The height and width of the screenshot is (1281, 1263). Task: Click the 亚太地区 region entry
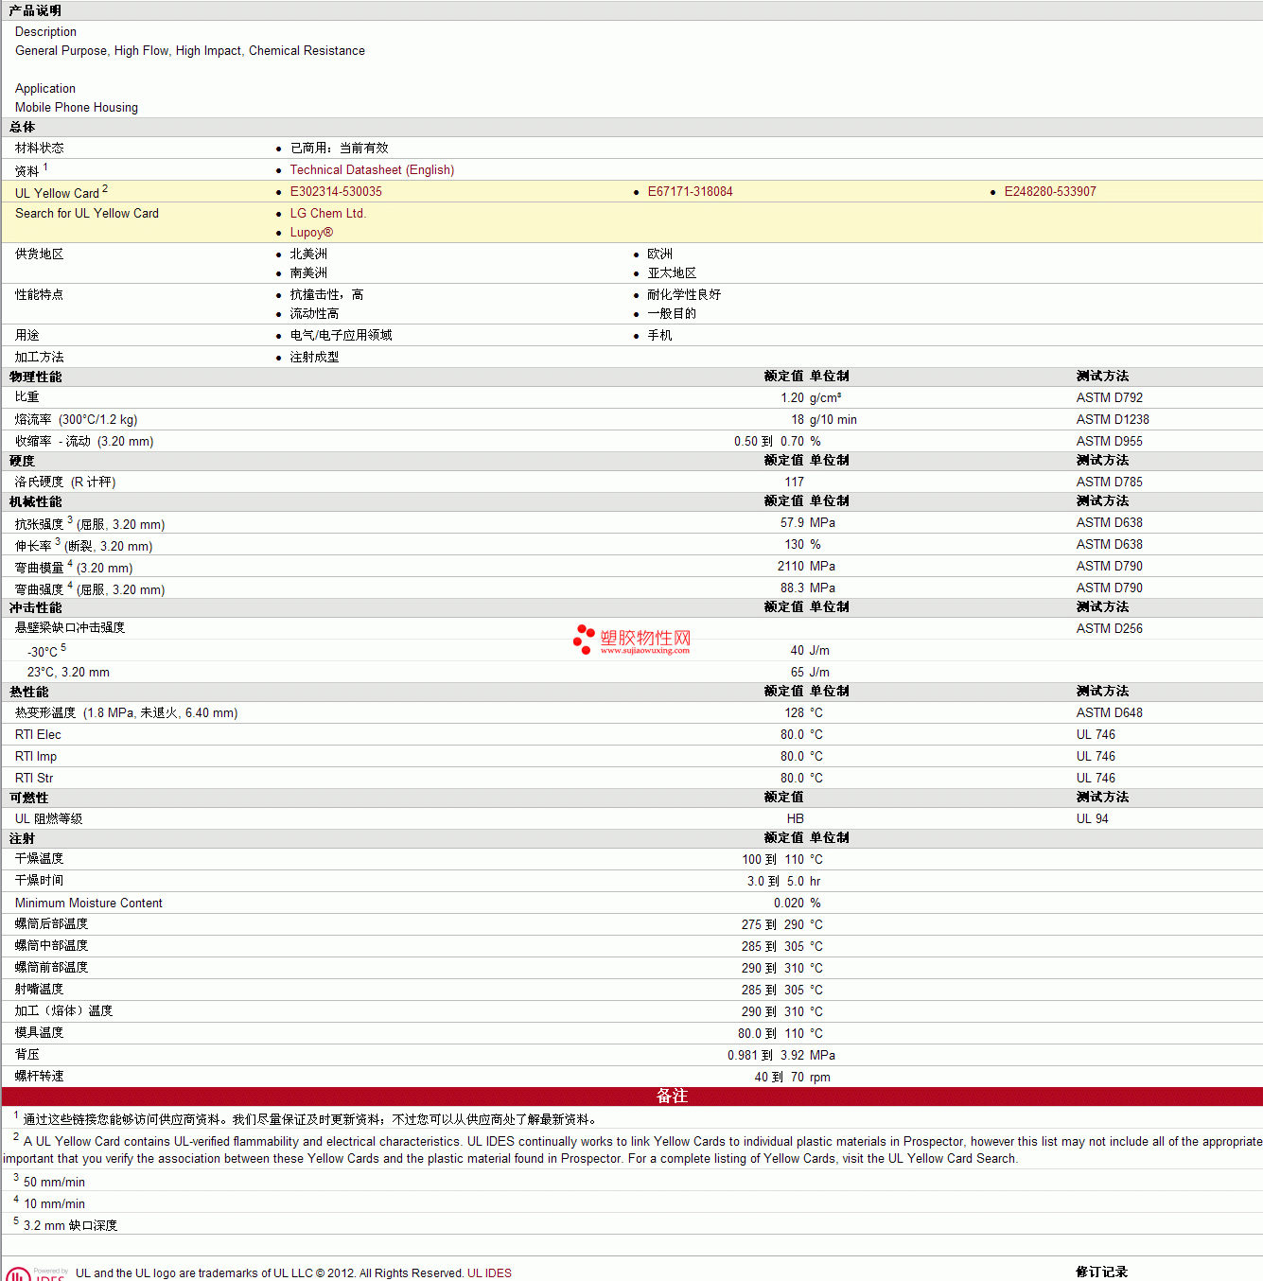pos(672,273)
